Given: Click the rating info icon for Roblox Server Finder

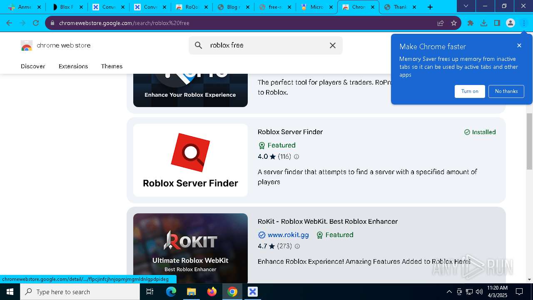Looking at the screenshot, I should (x=296, y=157).
